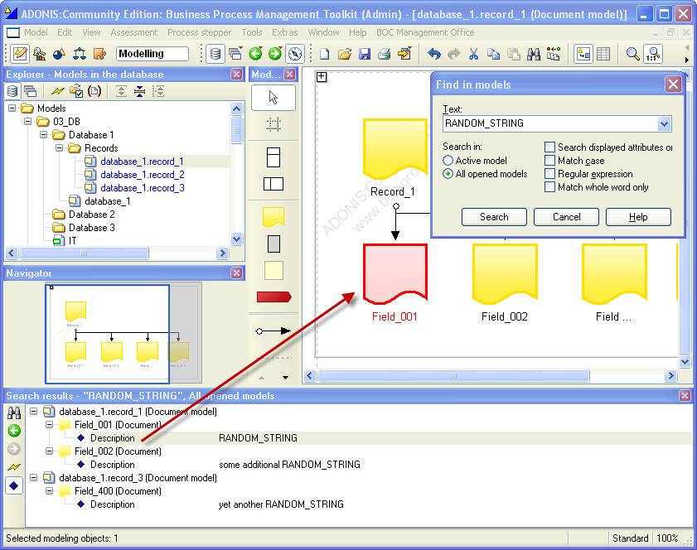Click the binoculars icon in Search results panel

coord(14,413)
